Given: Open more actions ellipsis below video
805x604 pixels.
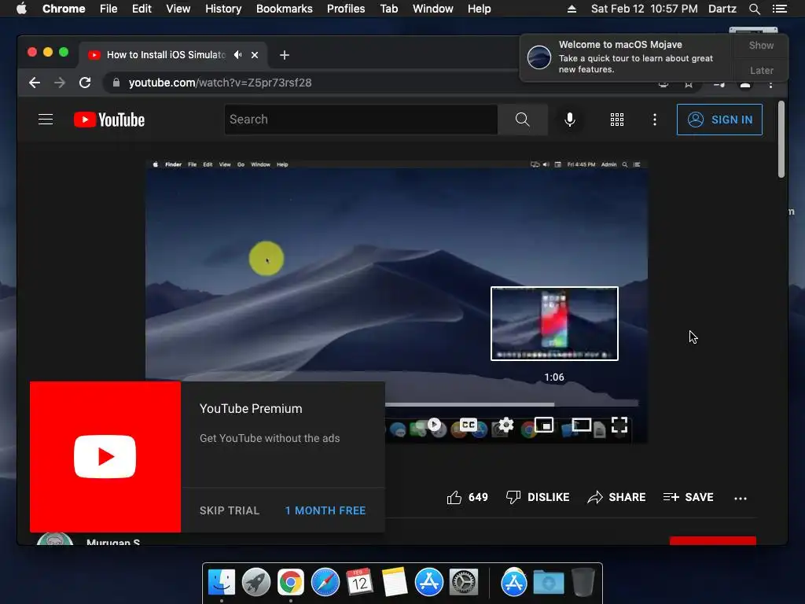Looking at the screenshot, I should [741, 498].
